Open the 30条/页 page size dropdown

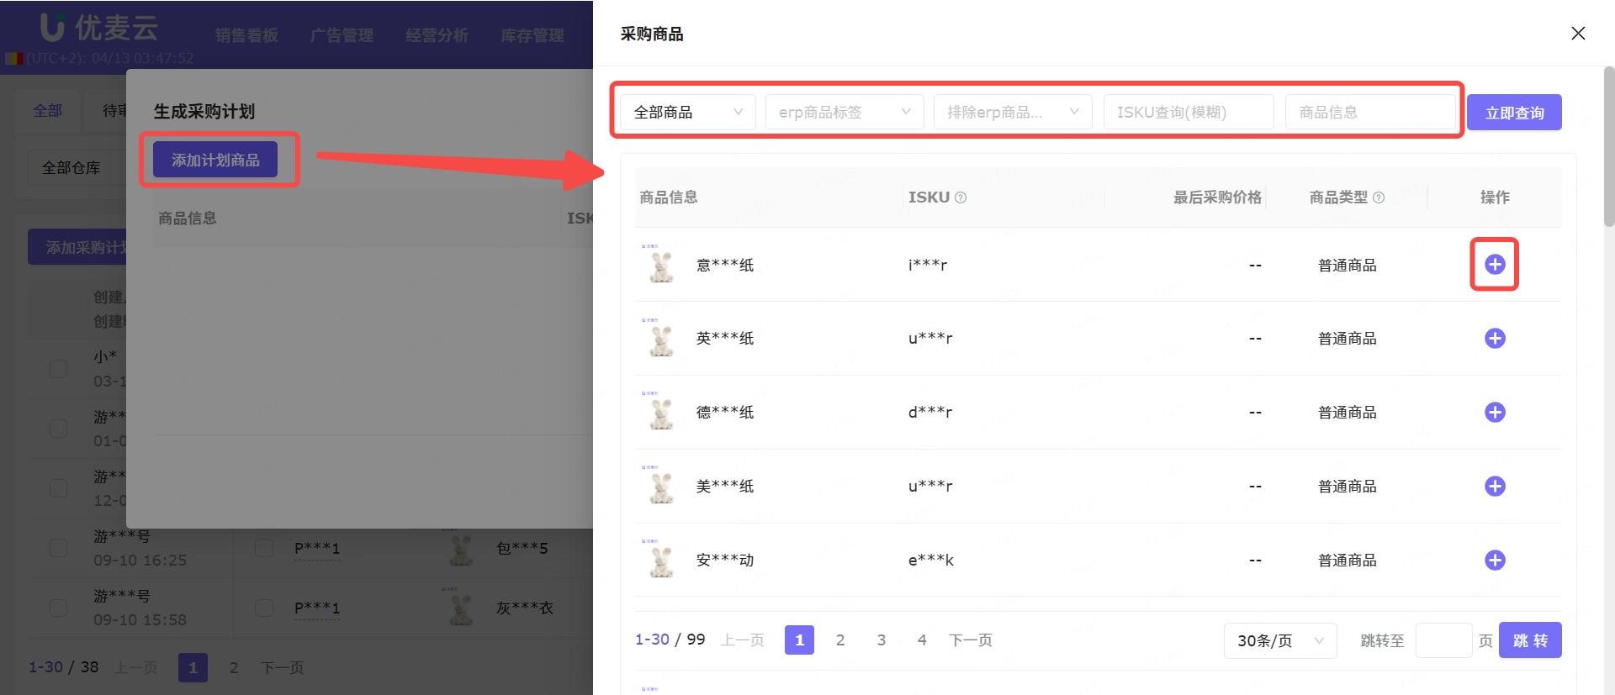[1279, 640]
